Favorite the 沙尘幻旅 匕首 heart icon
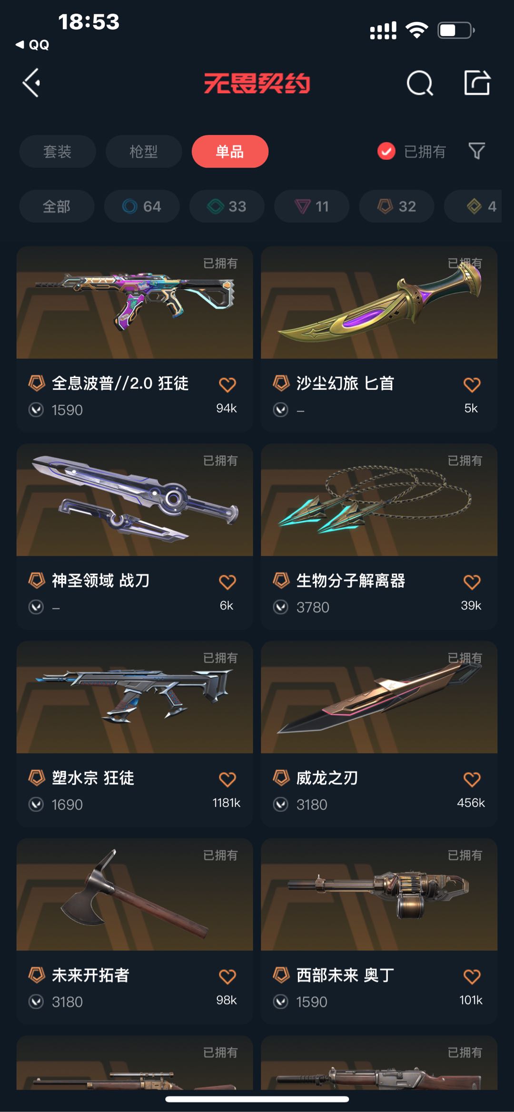 (x=472, y=384)
